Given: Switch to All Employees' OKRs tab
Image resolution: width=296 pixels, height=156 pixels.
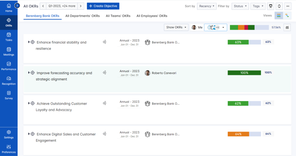Looking at the screenshot, I should [x=152, y=16].
